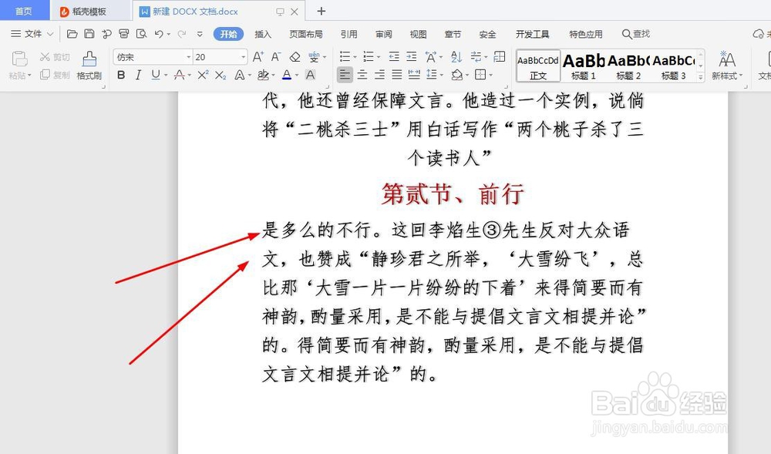This screenshot has height=454, width=771.
Task: Switch to the 稻壳模板 document tab
Action: [x=85, y=10]
